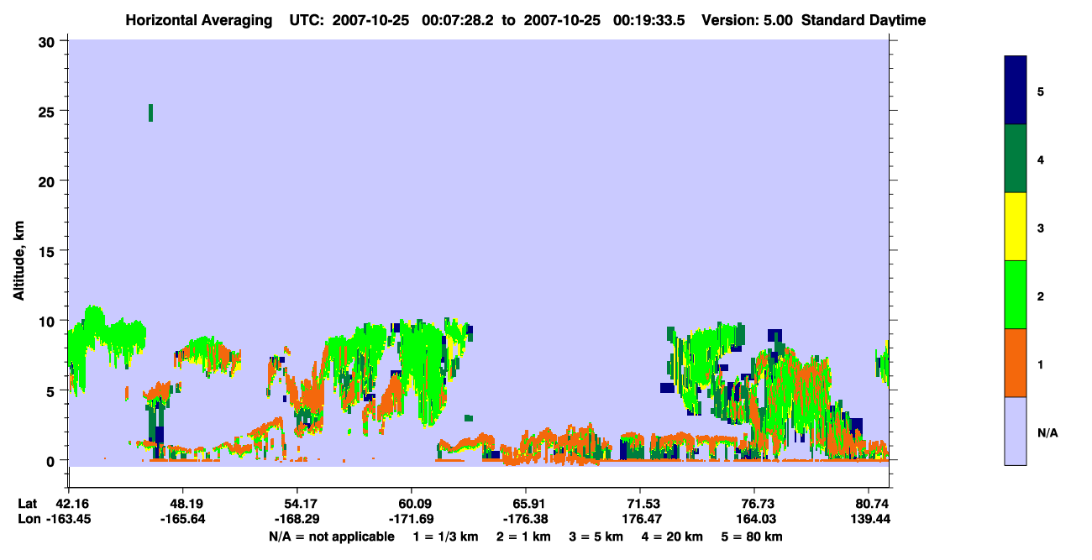The height and width of the screenshot is (560, 1092).
Task: Click the yellow colorbar segment labeled 3
Action: point(1016,227)
